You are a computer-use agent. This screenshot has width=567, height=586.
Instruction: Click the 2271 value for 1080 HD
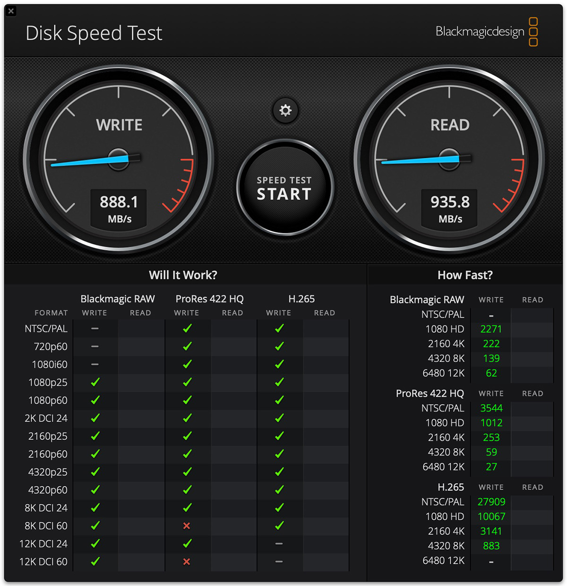(491, 329)
